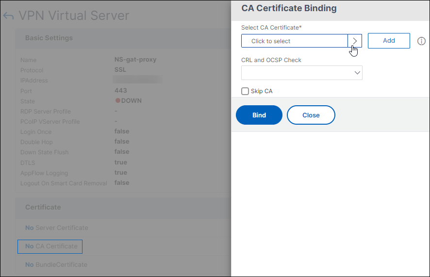
Task: Click the Bind button
Action: point(259,115)
